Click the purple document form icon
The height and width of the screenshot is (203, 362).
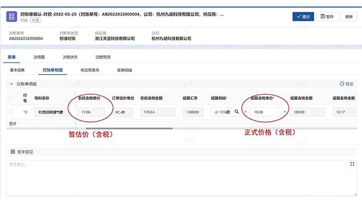[x=12, y=17]
